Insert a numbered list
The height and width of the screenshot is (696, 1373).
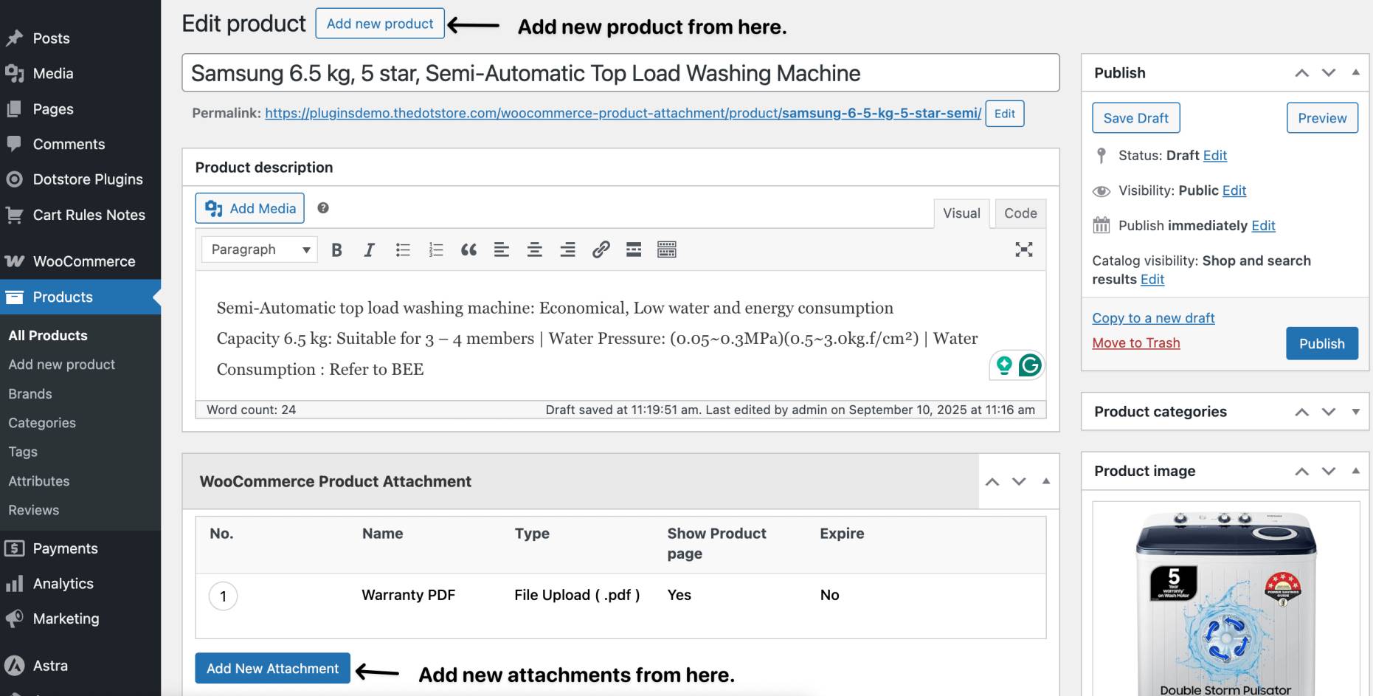coord(435,249)
